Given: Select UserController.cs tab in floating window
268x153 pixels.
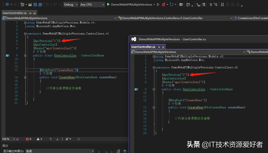Looking at the screenshot, I should (143, 47).
